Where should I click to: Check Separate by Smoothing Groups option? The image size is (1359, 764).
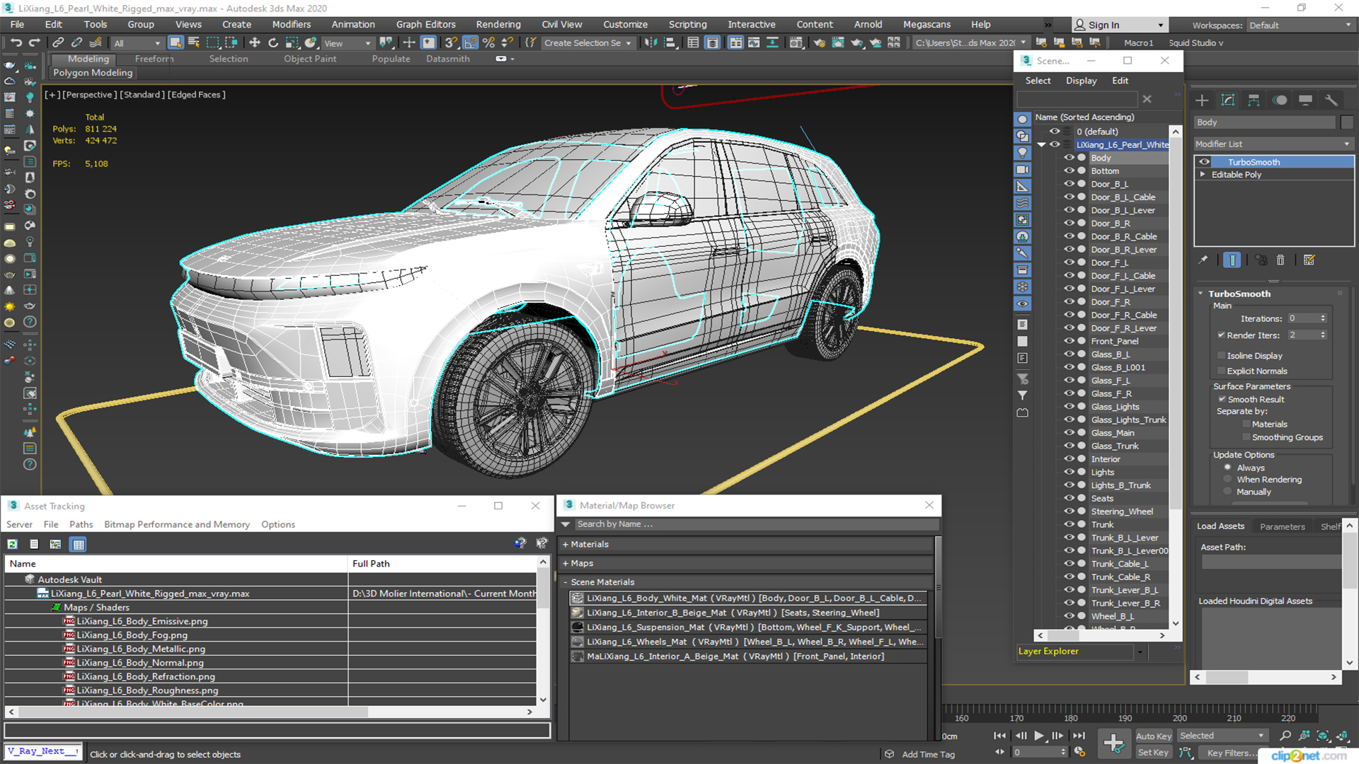tap(1246, 437)
